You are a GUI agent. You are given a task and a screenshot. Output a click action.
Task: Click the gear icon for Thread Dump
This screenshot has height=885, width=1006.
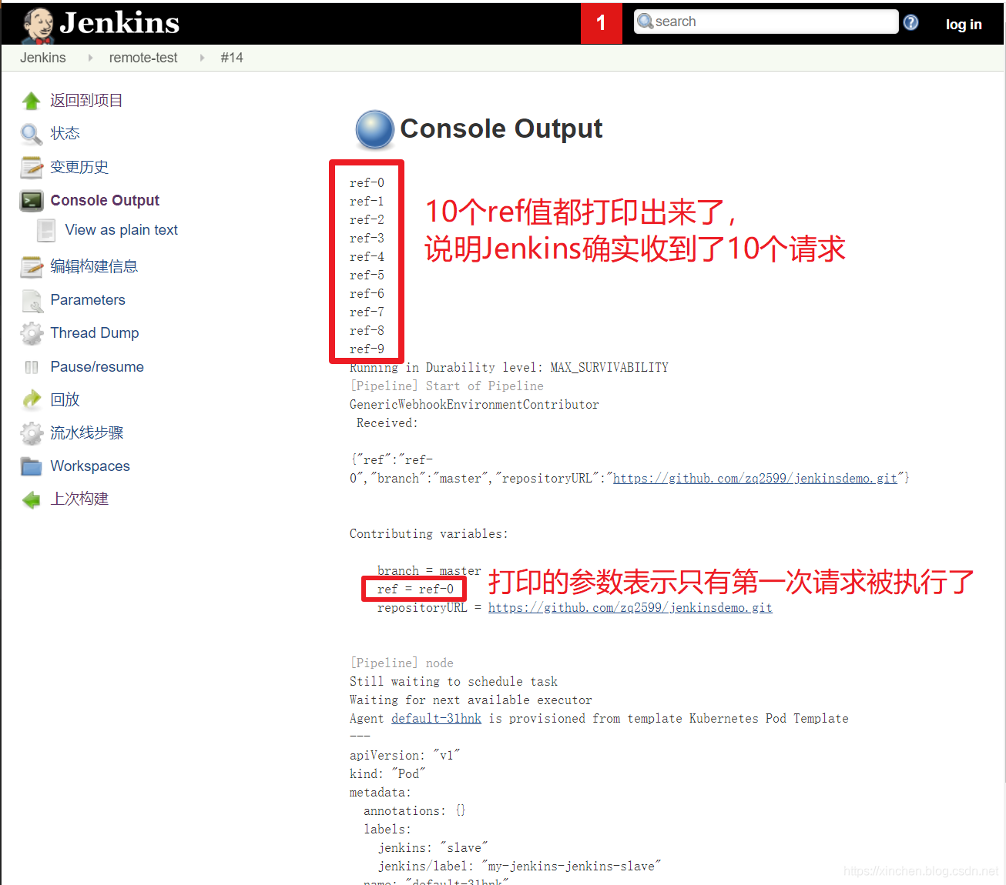32,333
